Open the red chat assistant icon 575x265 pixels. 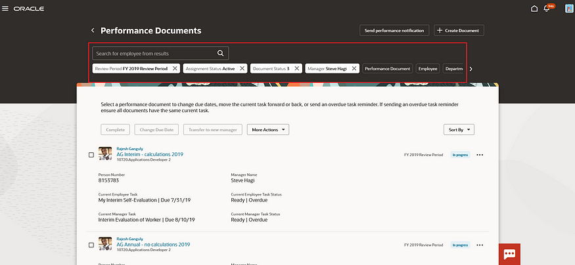(509, 254)
